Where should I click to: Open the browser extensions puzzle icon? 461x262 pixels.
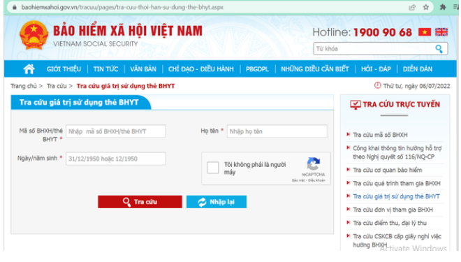point(442,7)
